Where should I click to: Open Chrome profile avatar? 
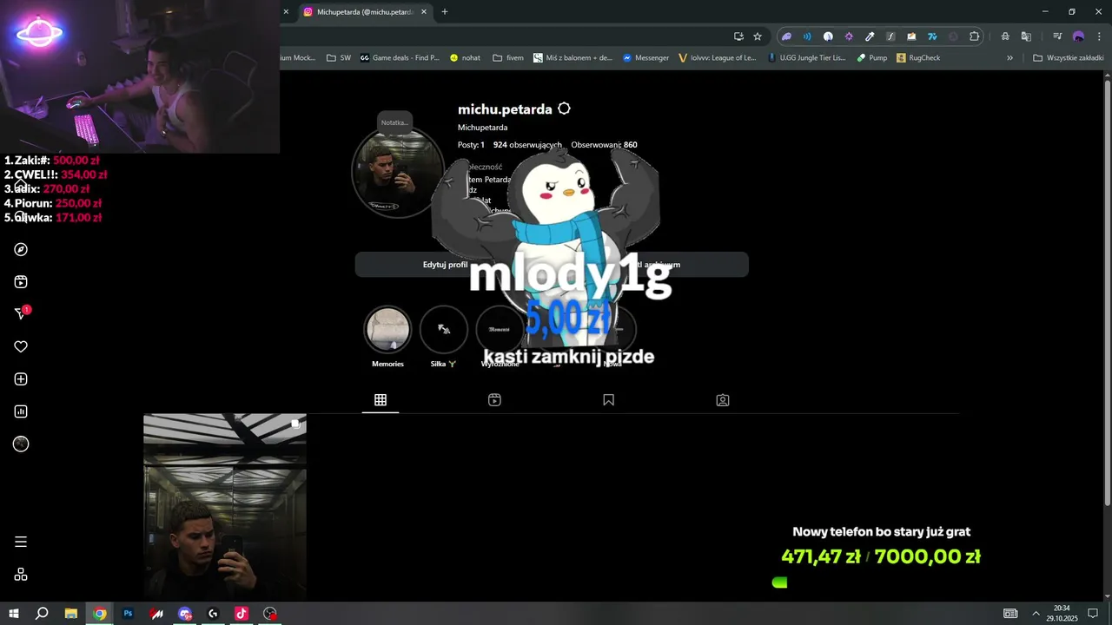(x=1078, y=36)
